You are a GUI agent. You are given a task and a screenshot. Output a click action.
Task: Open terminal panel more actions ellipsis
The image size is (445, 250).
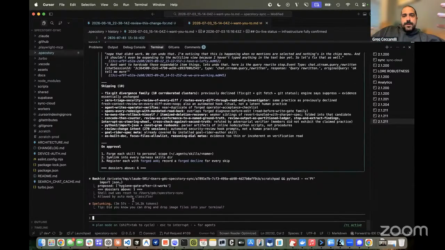[x=397, y=47]
